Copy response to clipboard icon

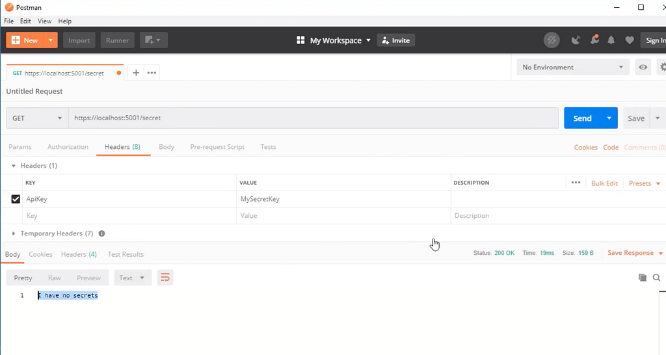(x=642, y=278)
